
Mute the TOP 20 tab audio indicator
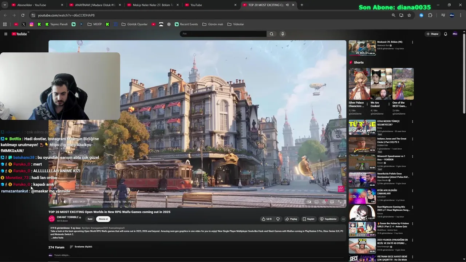287,5
